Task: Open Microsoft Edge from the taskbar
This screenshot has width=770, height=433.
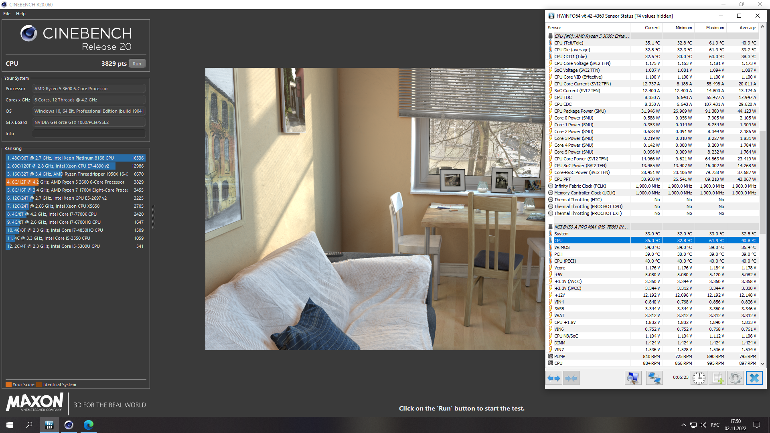Action: point(89,425)
